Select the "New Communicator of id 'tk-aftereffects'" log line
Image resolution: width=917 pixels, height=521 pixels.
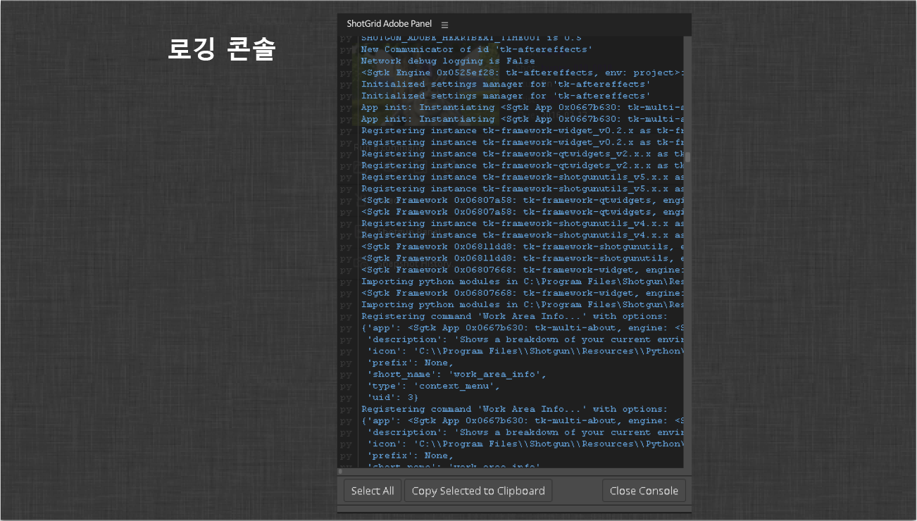(x=476, y=49)
